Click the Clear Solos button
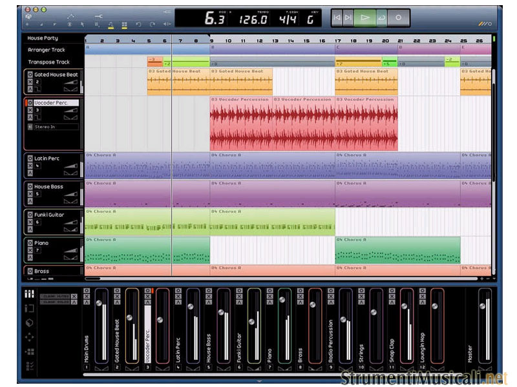 (x=55, y=301)
